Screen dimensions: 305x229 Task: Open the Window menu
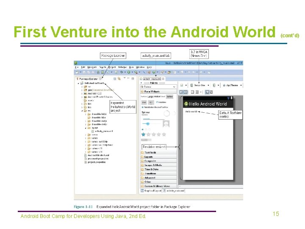tap(140, 67)
